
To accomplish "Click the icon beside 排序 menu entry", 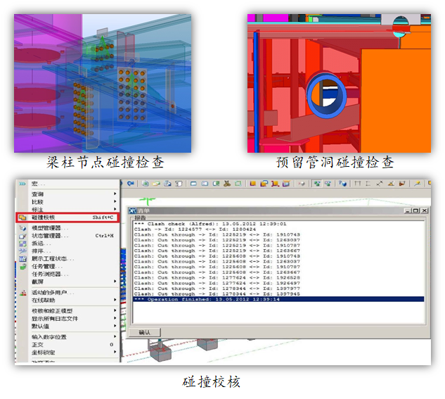I will [22, 251].
